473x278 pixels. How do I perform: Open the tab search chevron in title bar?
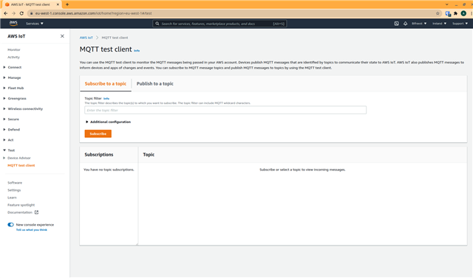coord(447,4)
